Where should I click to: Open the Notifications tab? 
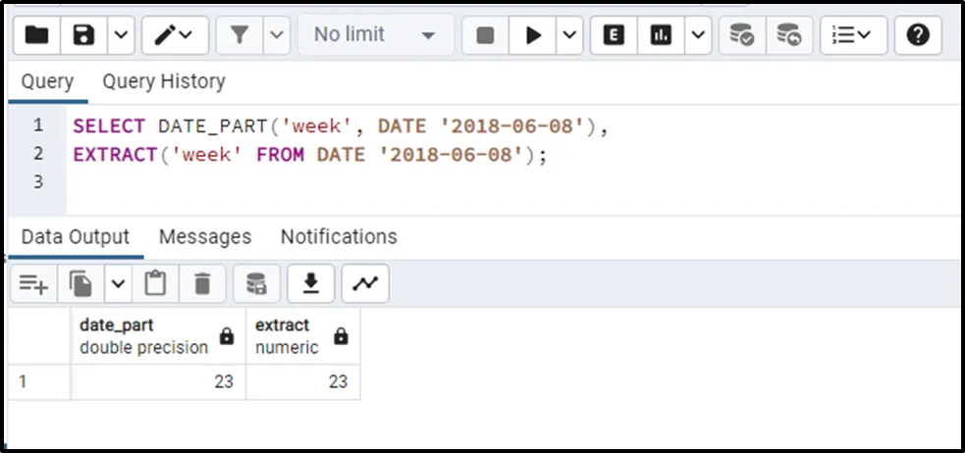click(x=339, y=236)
